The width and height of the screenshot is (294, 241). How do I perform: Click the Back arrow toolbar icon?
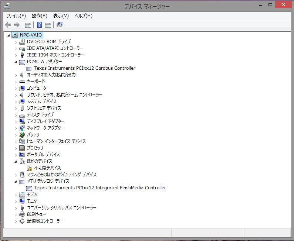[8, 25]
